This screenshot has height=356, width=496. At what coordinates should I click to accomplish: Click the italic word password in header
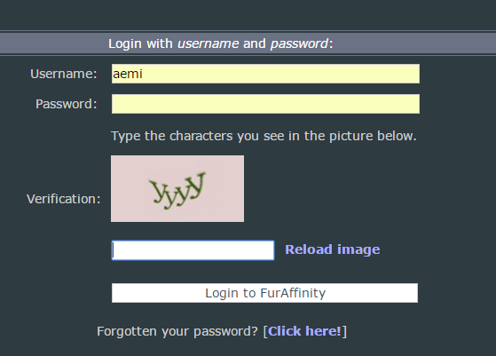click(299, 44)
